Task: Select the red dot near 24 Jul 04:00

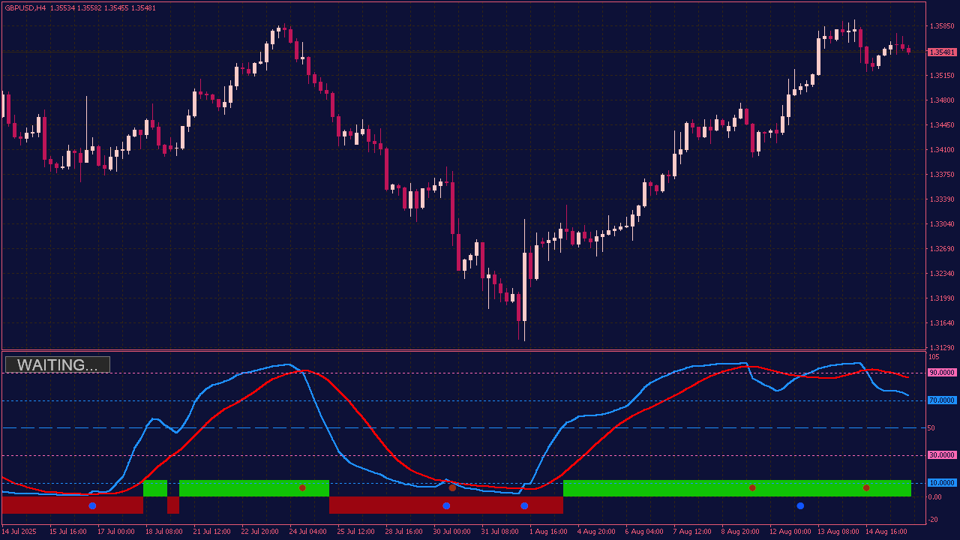Action: (x=302, y=487)
